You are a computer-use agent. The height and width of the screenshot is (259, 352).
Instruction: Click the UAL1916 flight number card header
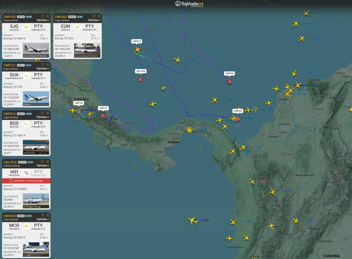pos(10,162)
